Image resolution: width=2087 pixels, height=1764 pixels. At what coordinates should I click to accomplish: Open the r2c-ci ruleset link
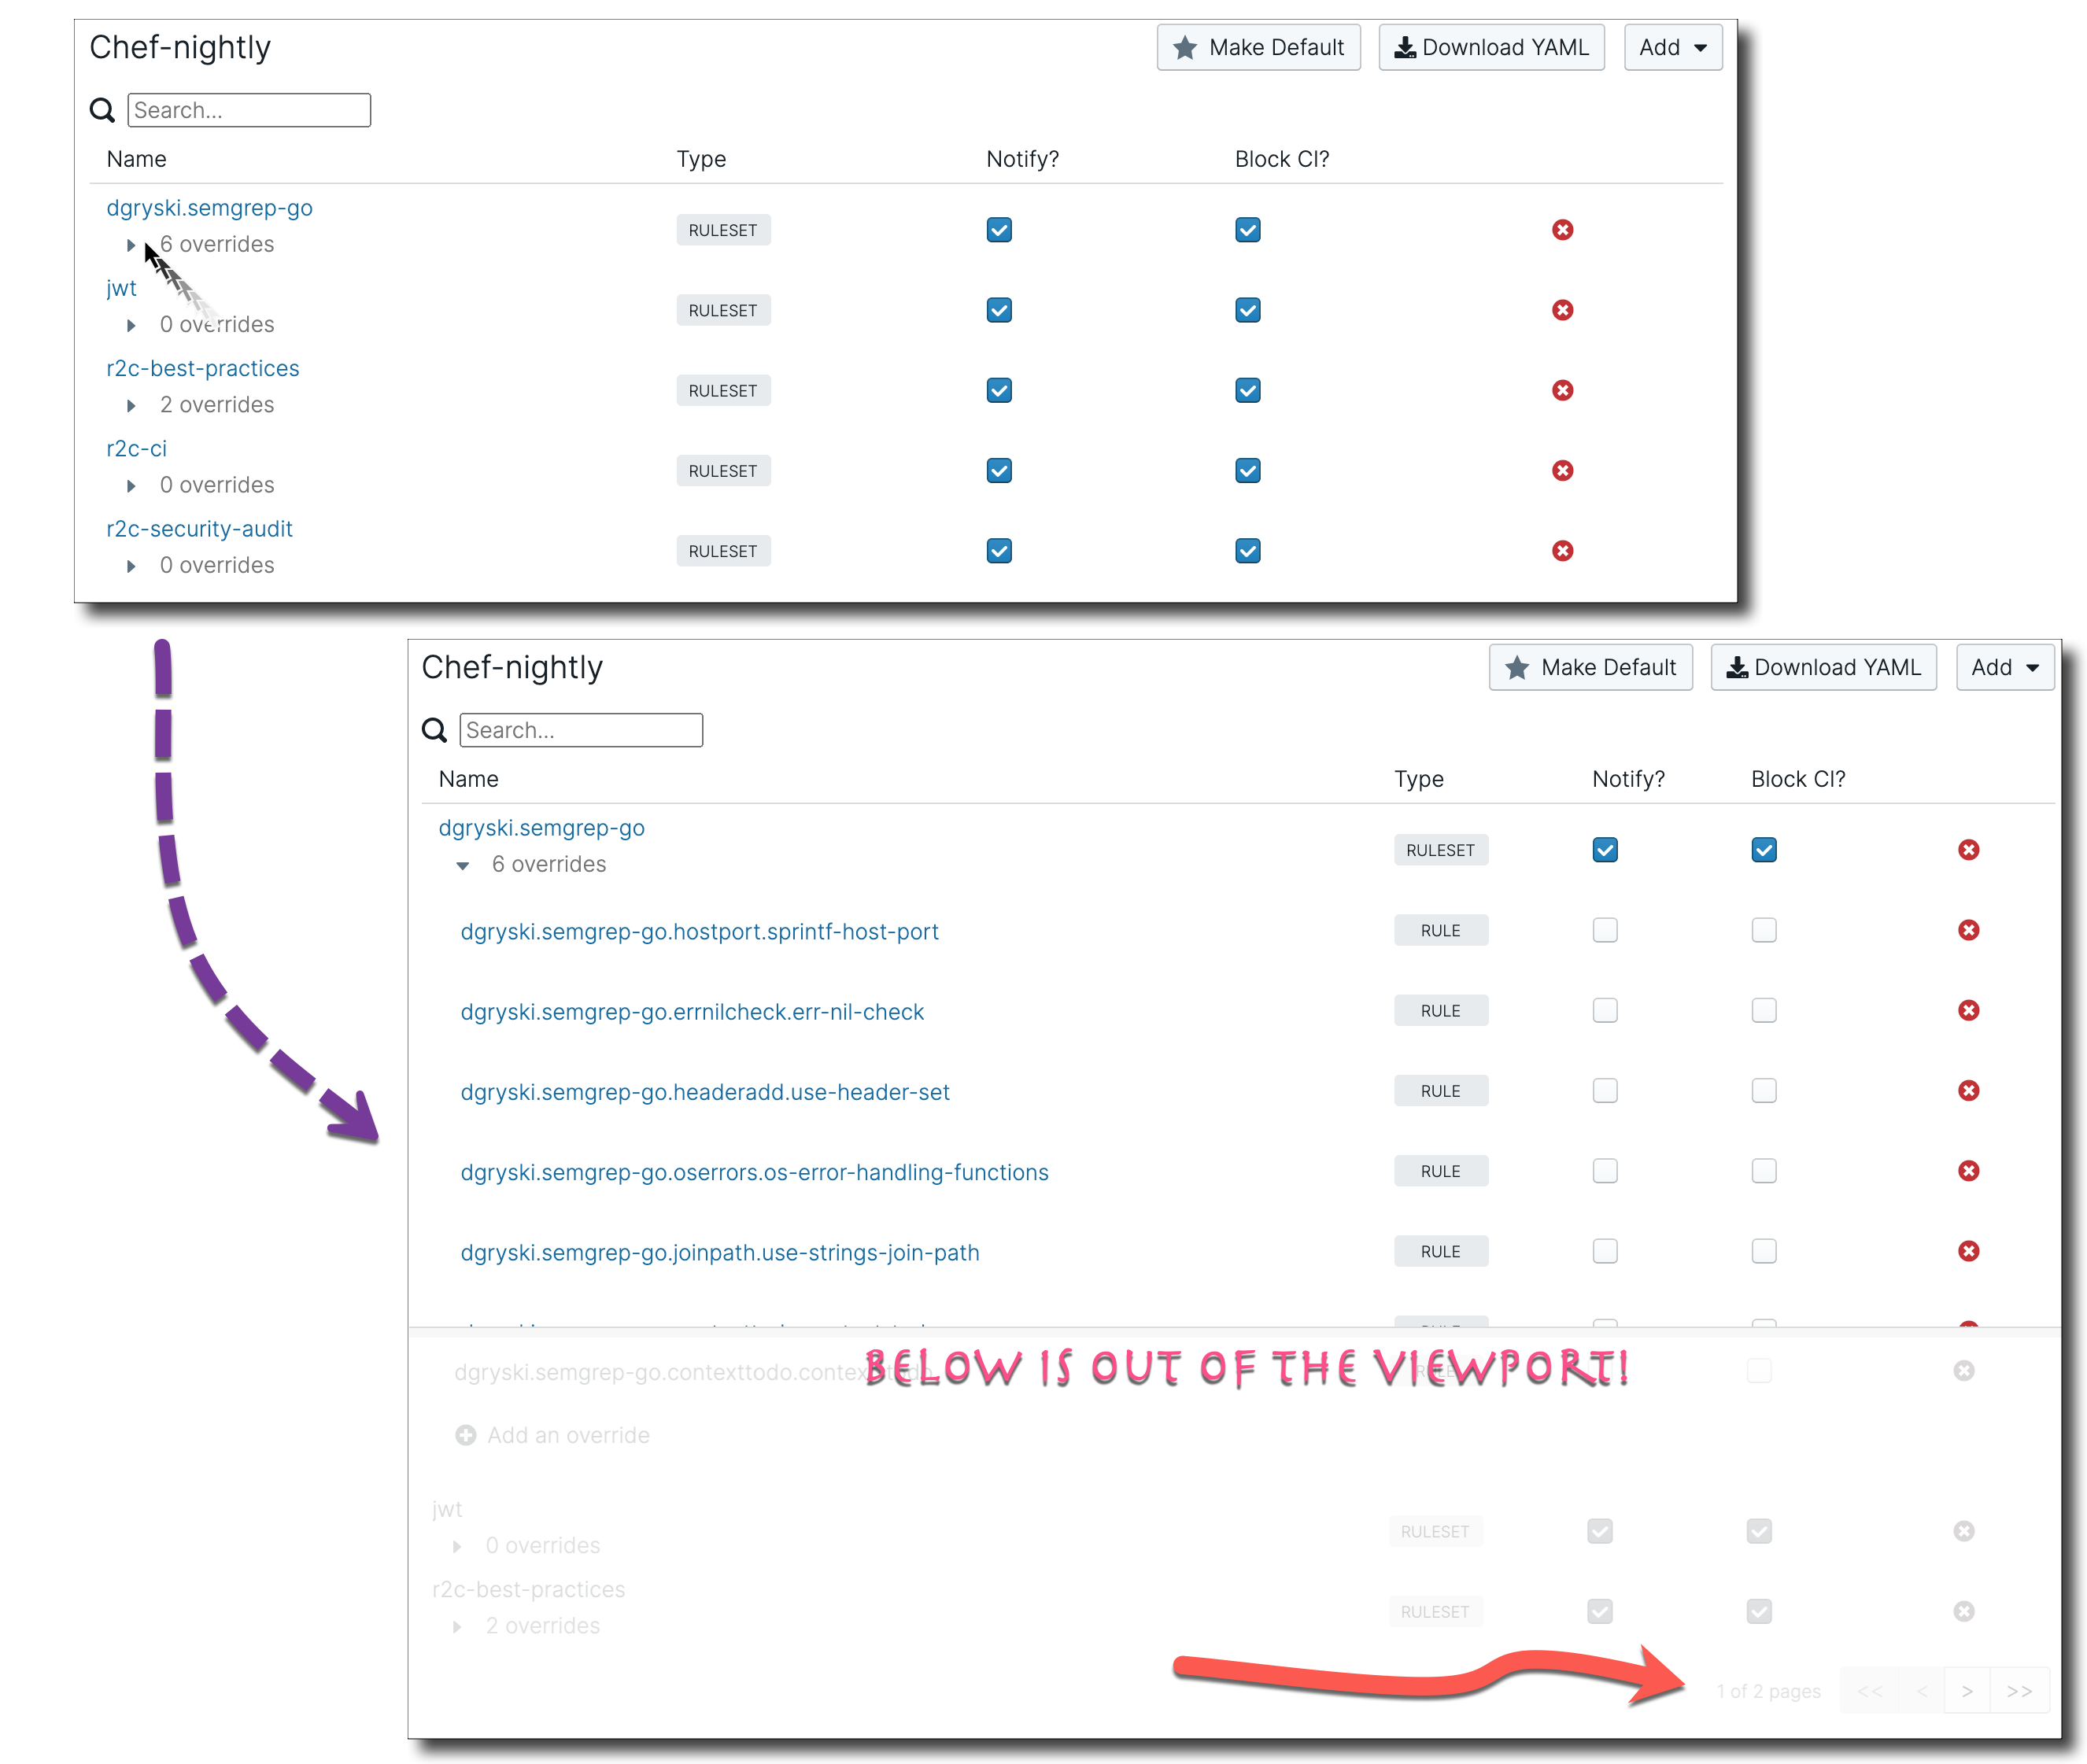pos(136,449)
